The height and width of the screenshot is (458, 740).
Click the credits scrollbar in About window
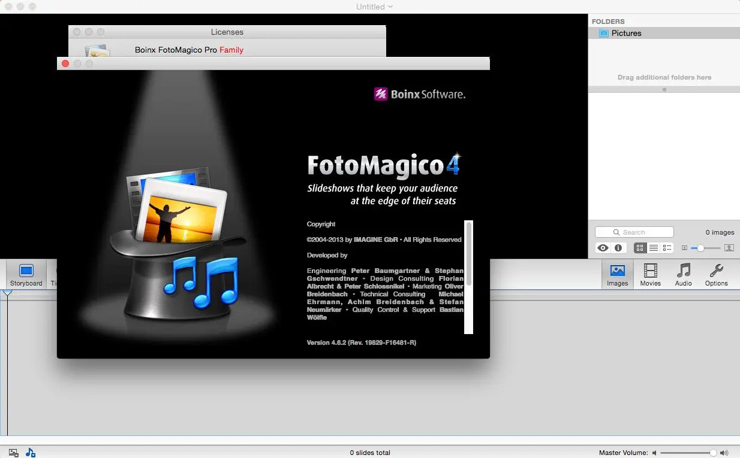pyautogui.click(x=469, y=277)
